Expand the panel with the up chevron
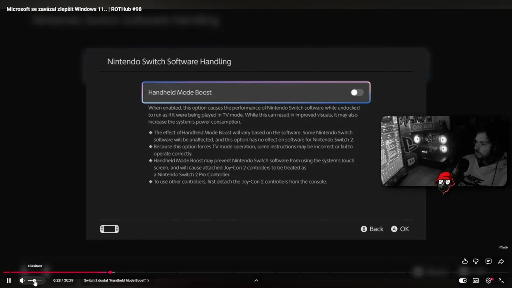The height and width of the screenshot is (288, 512). (256, 280)
